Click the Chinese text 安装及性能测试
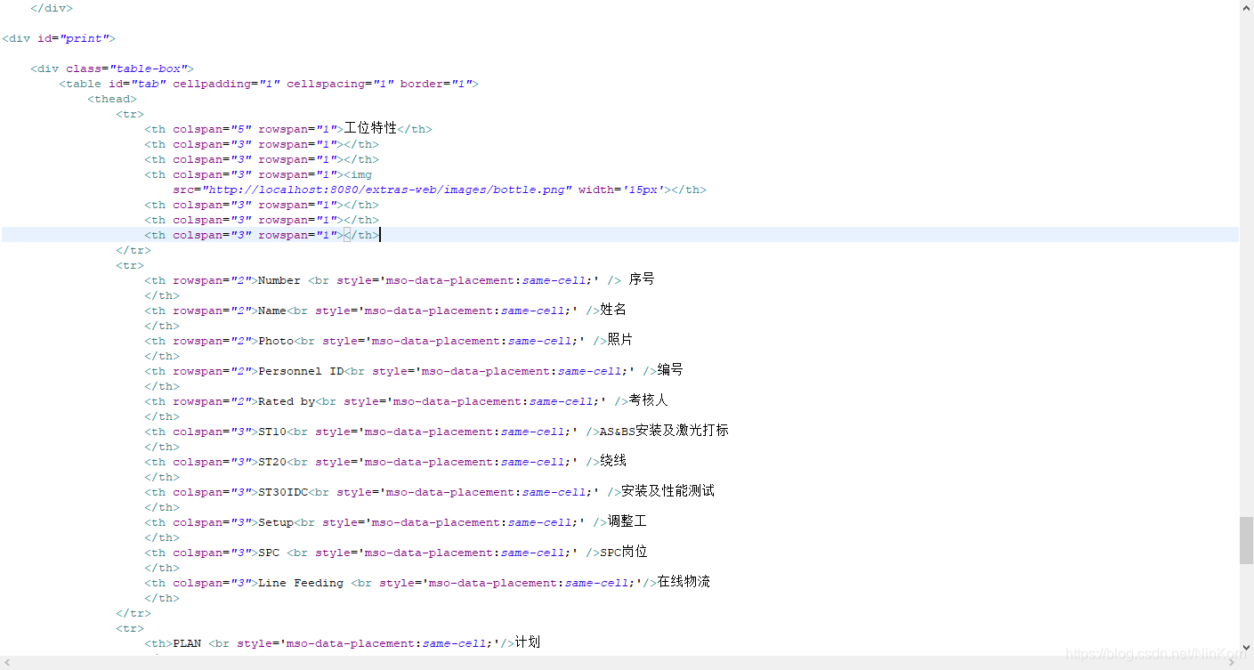The width and height of the screenshot is (1254, 670). [667, 491]
